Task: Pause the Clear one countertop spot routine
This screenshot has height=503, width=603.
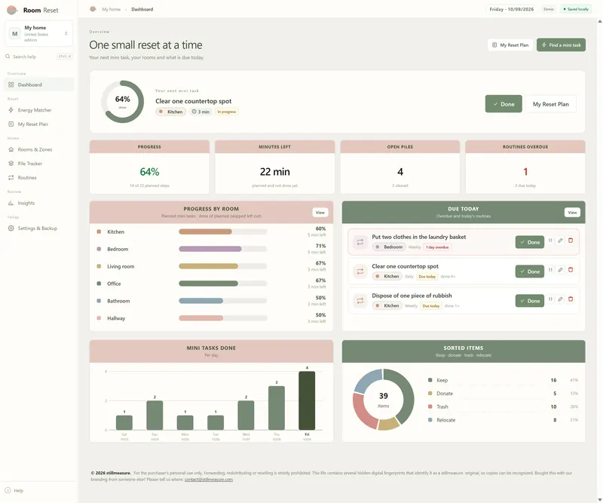Action: click(x=550, y=270)
